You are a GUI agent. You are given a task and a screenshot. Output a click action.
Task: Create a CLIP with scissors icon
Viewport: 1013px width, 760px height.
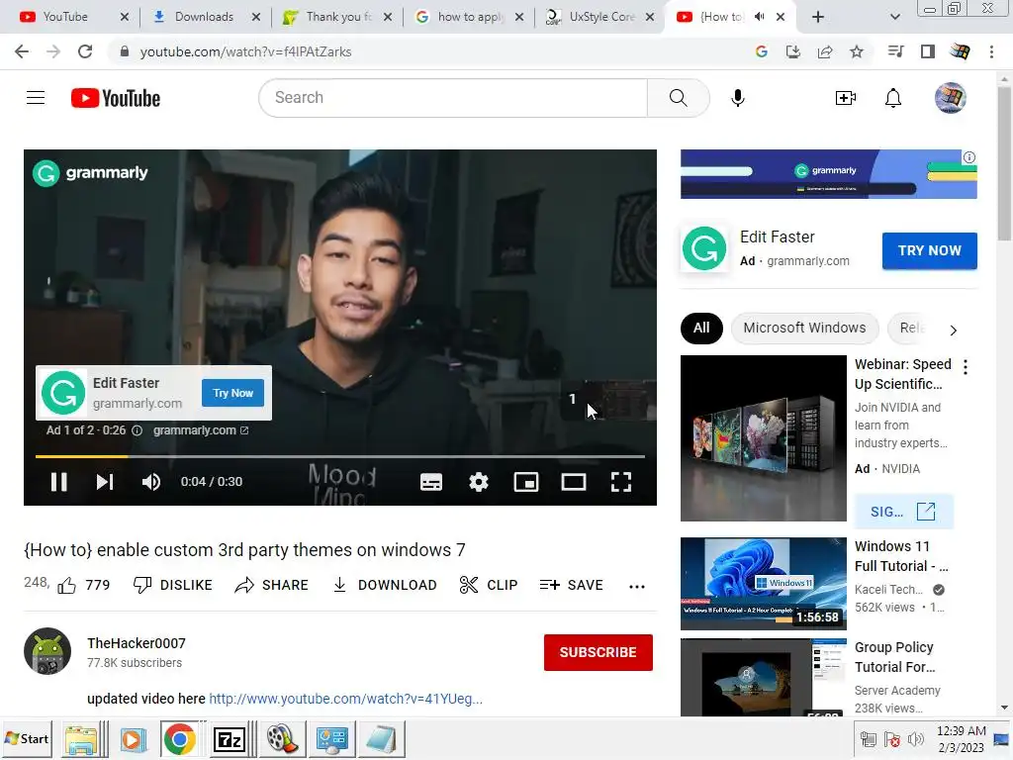(489, 585)
